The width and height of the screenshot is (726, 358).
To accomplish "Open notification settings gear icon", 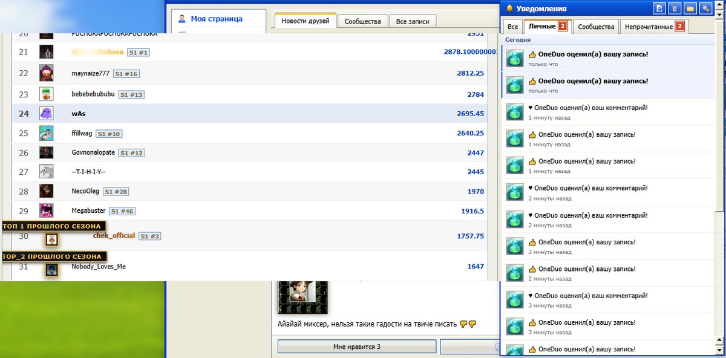I will point(705,8).
